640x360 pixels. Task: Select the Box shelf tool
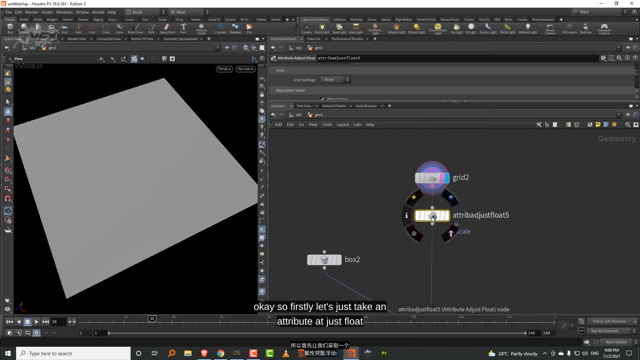tap(10, 28)
